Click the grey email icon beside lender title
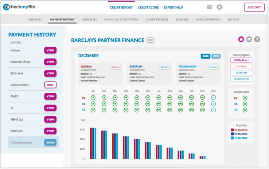Viewport: 269px width, 169px height. click(249, 39)
